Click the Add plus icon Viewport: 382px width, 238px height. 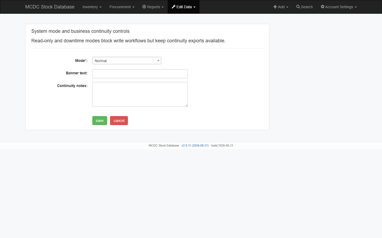[x=275, y=7]
